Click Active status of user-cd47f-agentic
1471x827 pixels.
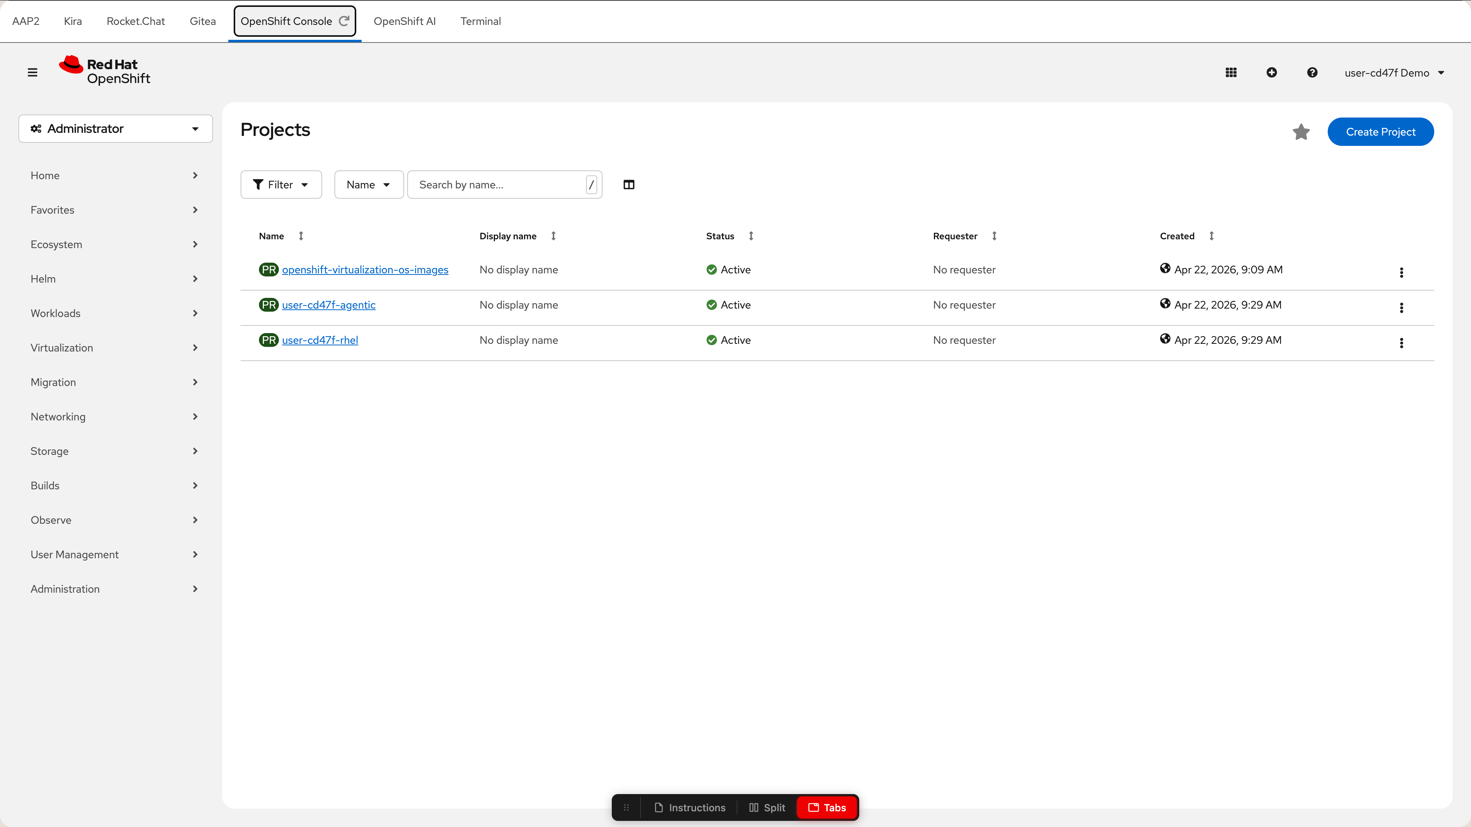click(728, 305)
